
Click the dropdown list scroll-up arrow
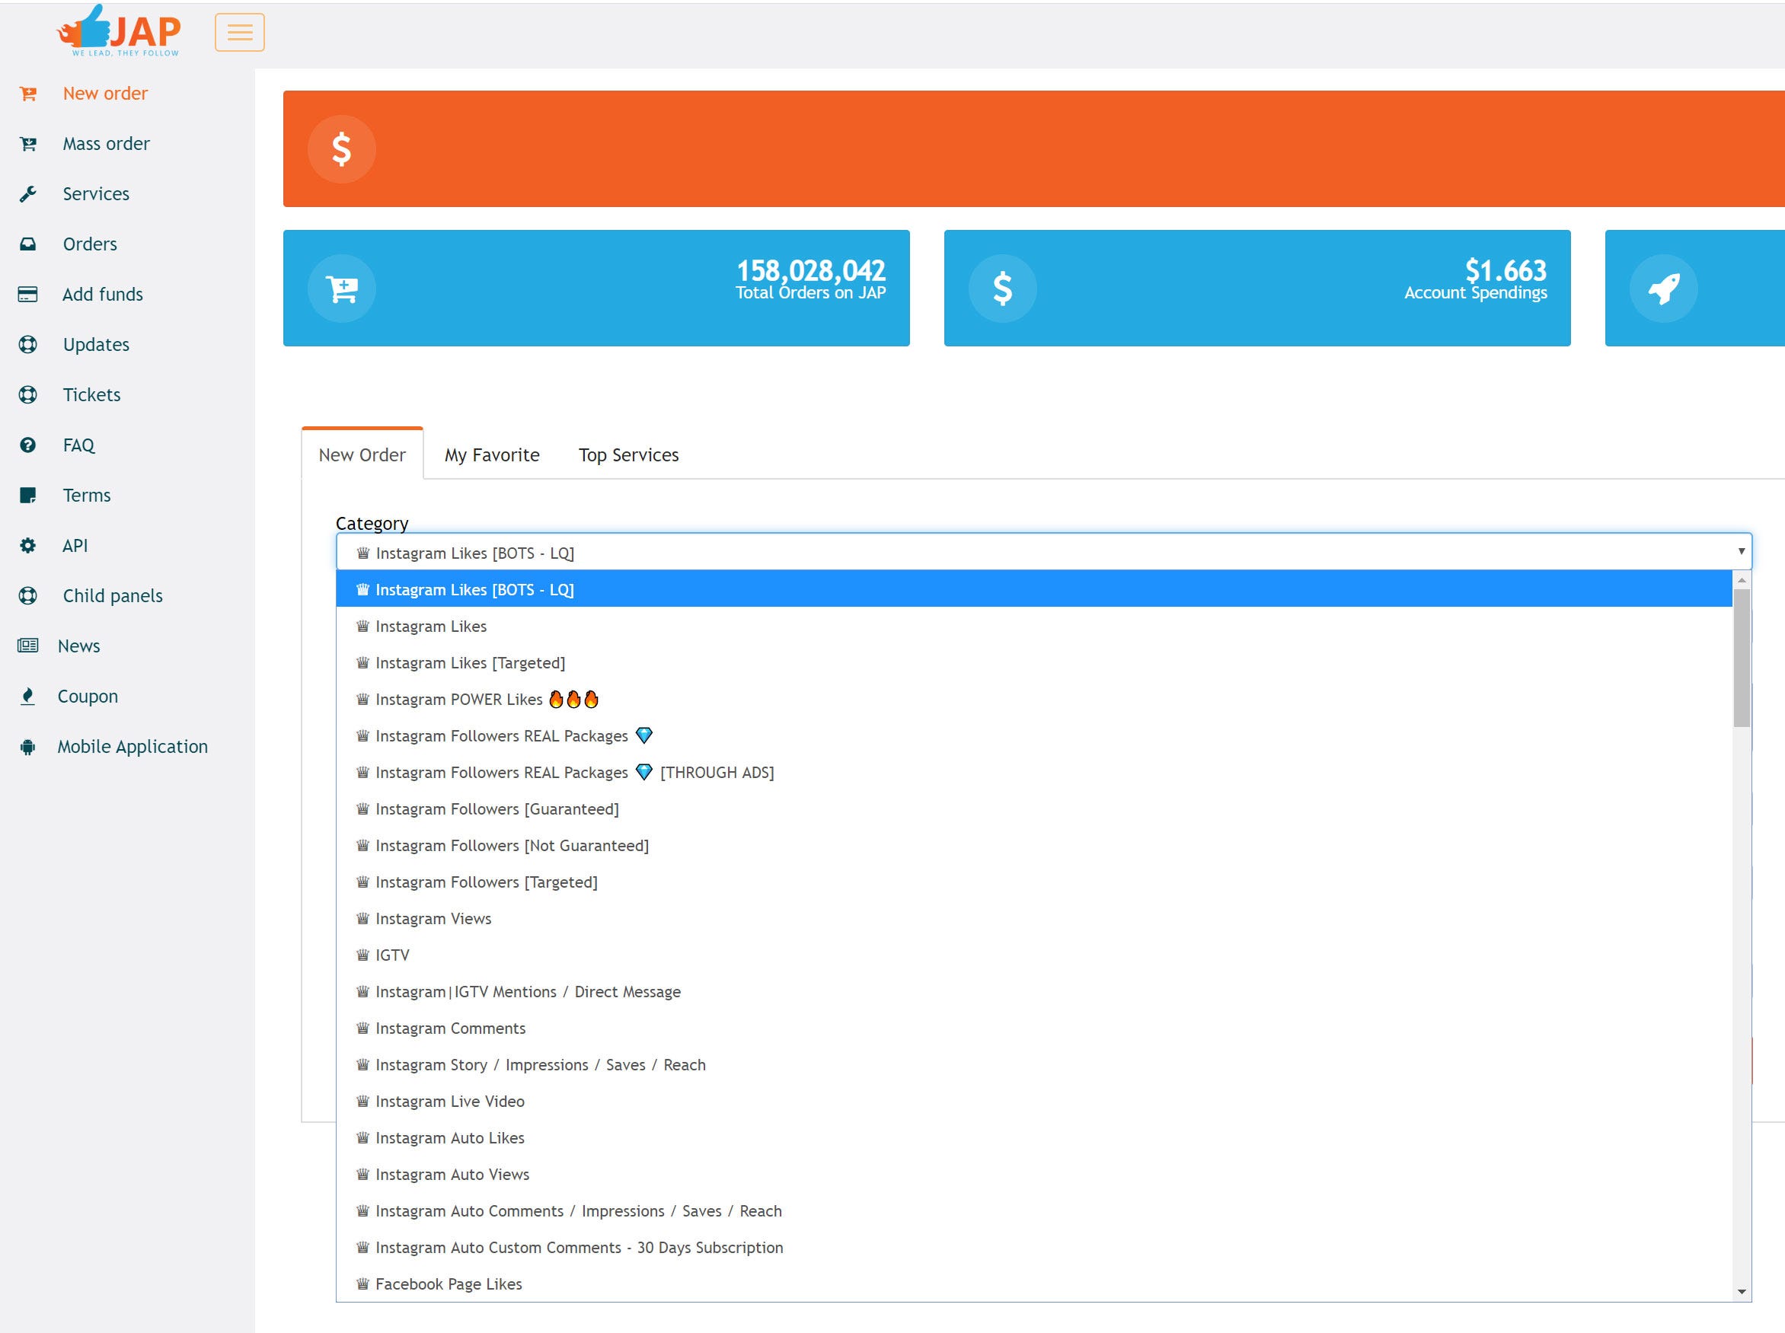pyautogui.click(x=1742, y=579)
